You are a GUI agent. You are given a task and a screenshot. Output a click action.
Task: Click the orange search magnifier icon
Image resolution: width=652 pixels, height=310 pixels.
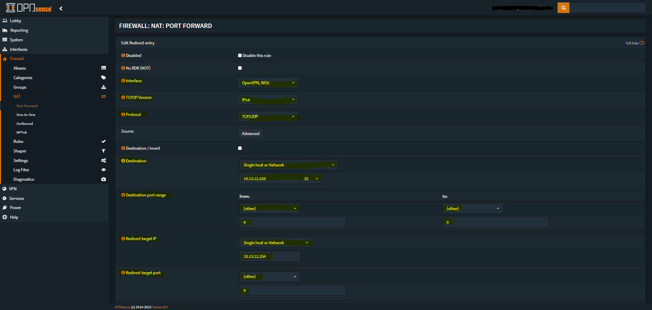click(563, 8)
